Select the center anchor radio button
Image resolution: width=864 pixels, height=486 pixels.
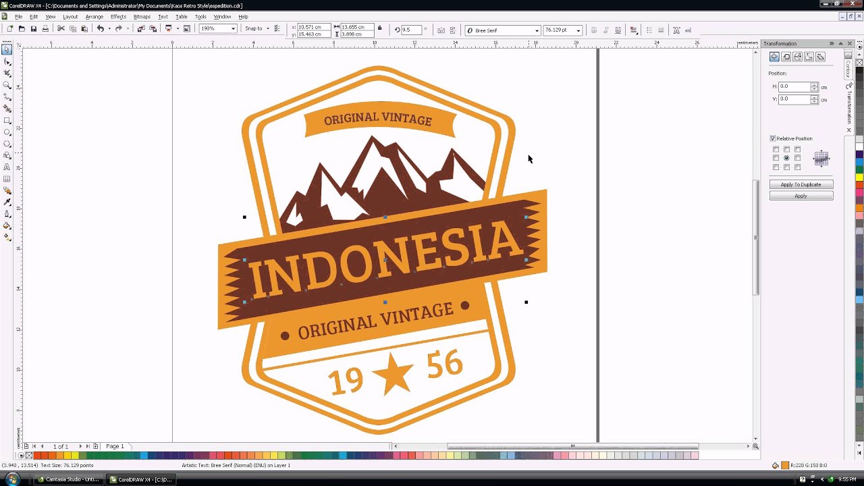[x=786, y=158]
